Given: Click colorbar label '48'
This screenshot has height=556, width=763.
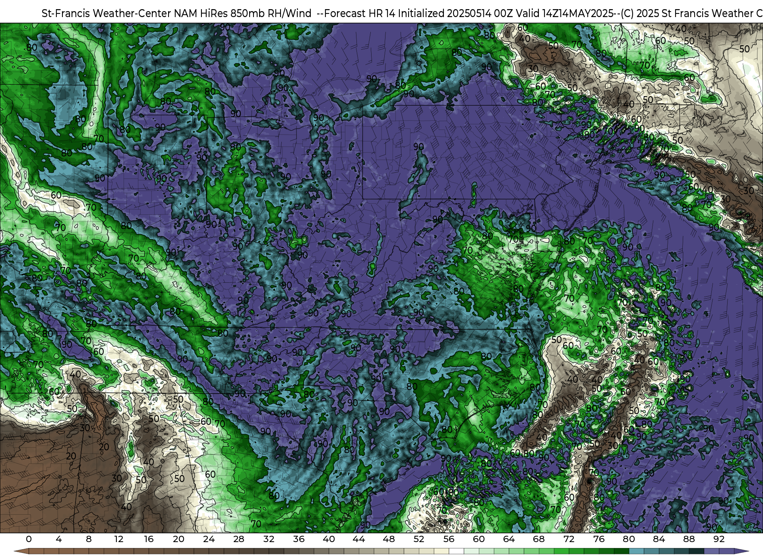Looking at the screenshot, I should click(389, 539).
